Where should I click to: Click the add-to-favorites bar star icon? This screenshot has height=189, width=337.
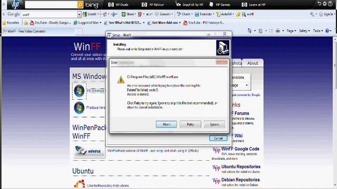[x=26, y=23]
